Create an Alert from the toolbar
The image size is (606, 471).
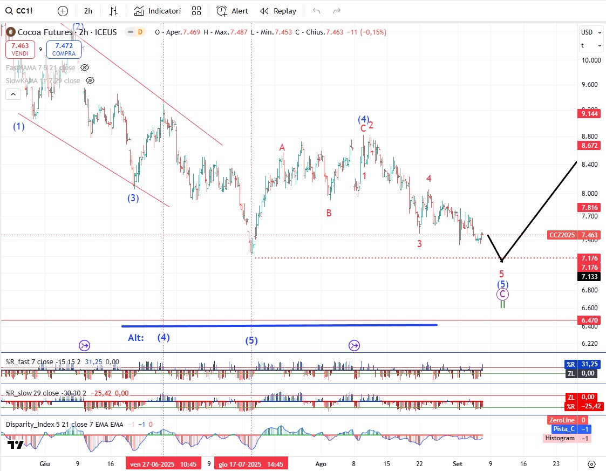coord(232,11)
